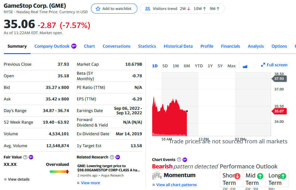
Task: Open the Statistics tab
Action: (x=147, y=46)
